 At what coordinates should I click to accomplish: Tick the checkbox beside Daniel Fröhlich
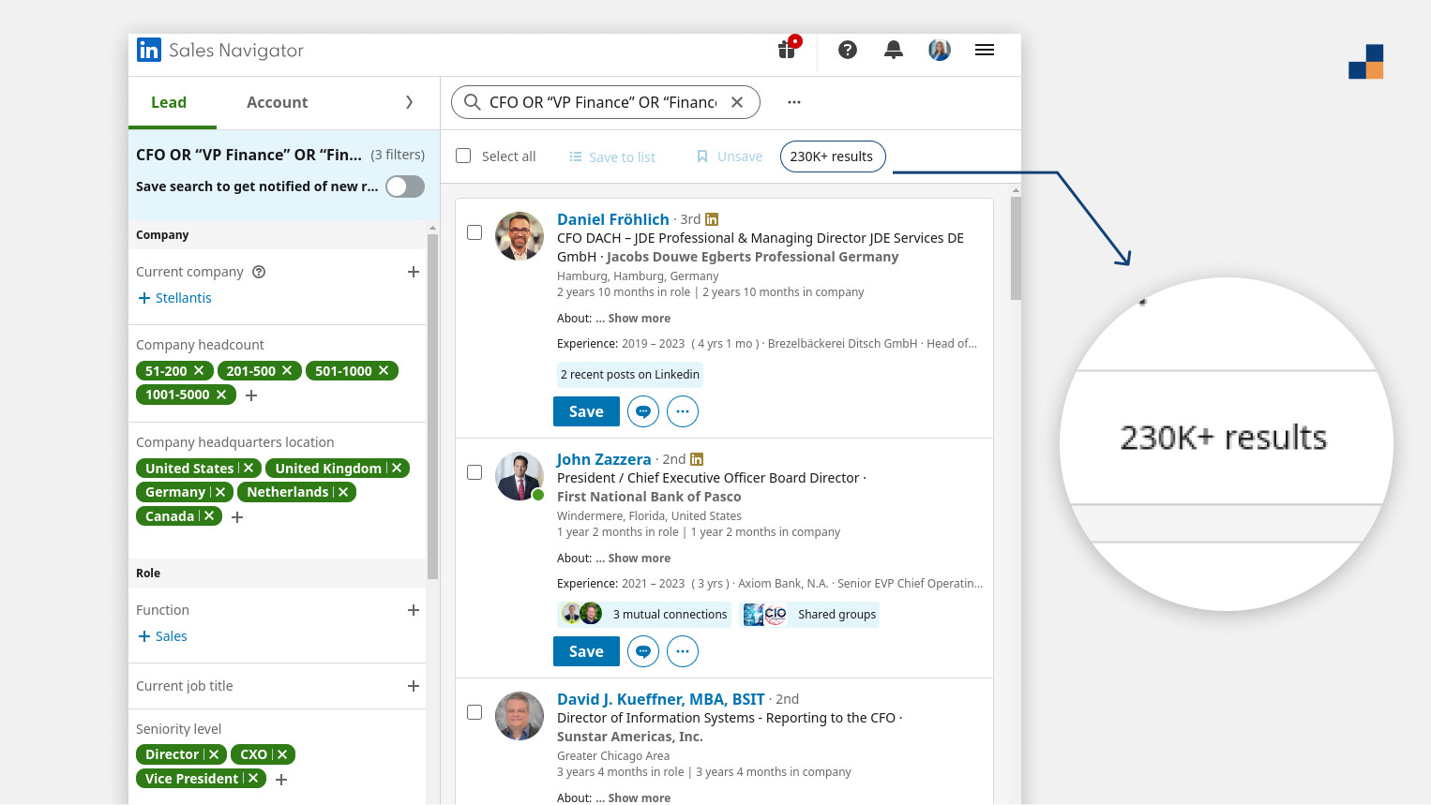pos(474,232)
